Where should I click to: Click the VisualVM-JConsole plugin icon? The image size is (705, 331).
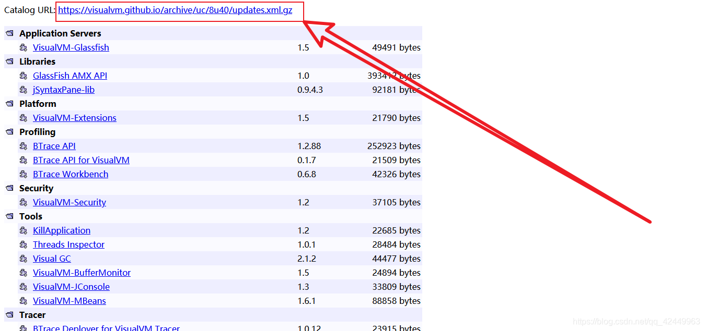(x=24, y=287)
